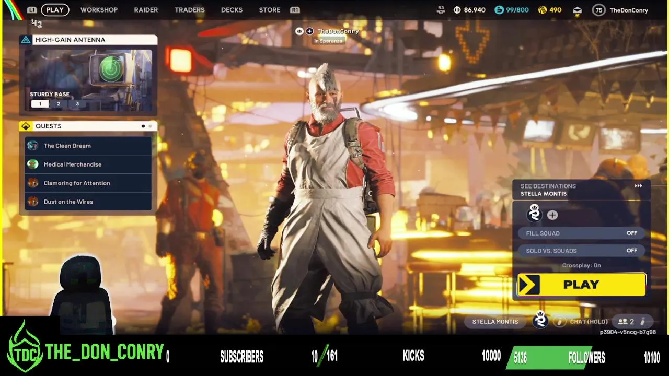Open the PLAY tab in top navigation
The height and width of the screenshot is (376, 669).
click(x=55, y=10)
